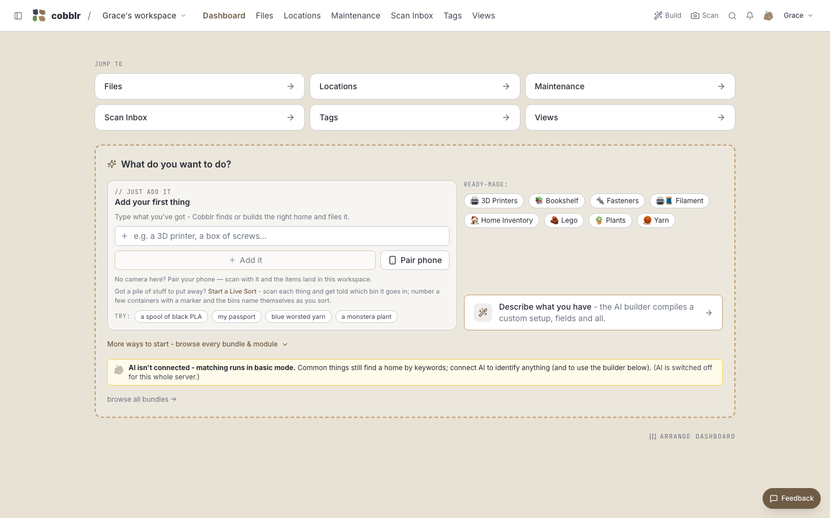Screen dimensions: 830x518
Task: Select the 3D Printers ready-made bundle
Action: 494,201
